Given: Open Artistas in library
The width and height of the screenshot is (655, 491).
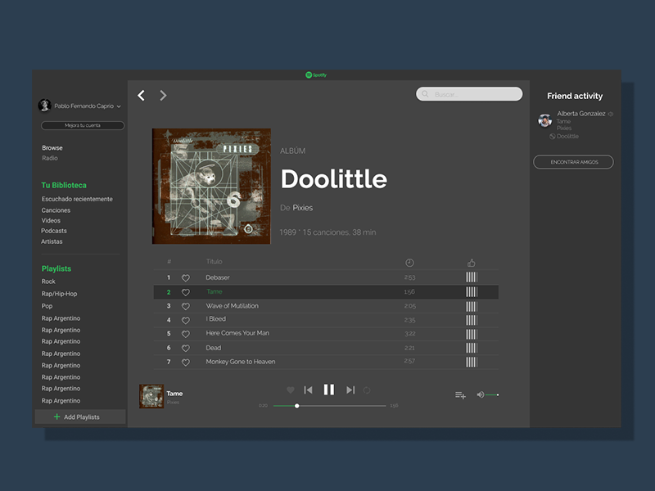Looking at the screenshot, I should click(x=52, y=241).
